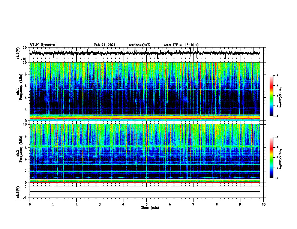This screenshot has width=297, height=229.
Task: Click the "station=GAK" header label
Action: (139, 45)
